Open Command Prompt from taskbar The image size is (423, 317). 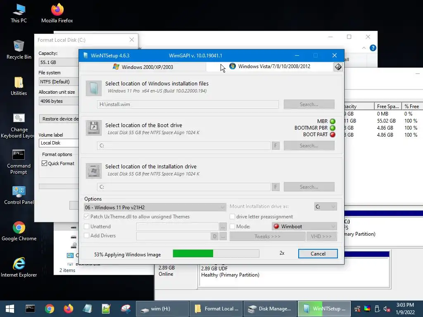click(30, 309)
